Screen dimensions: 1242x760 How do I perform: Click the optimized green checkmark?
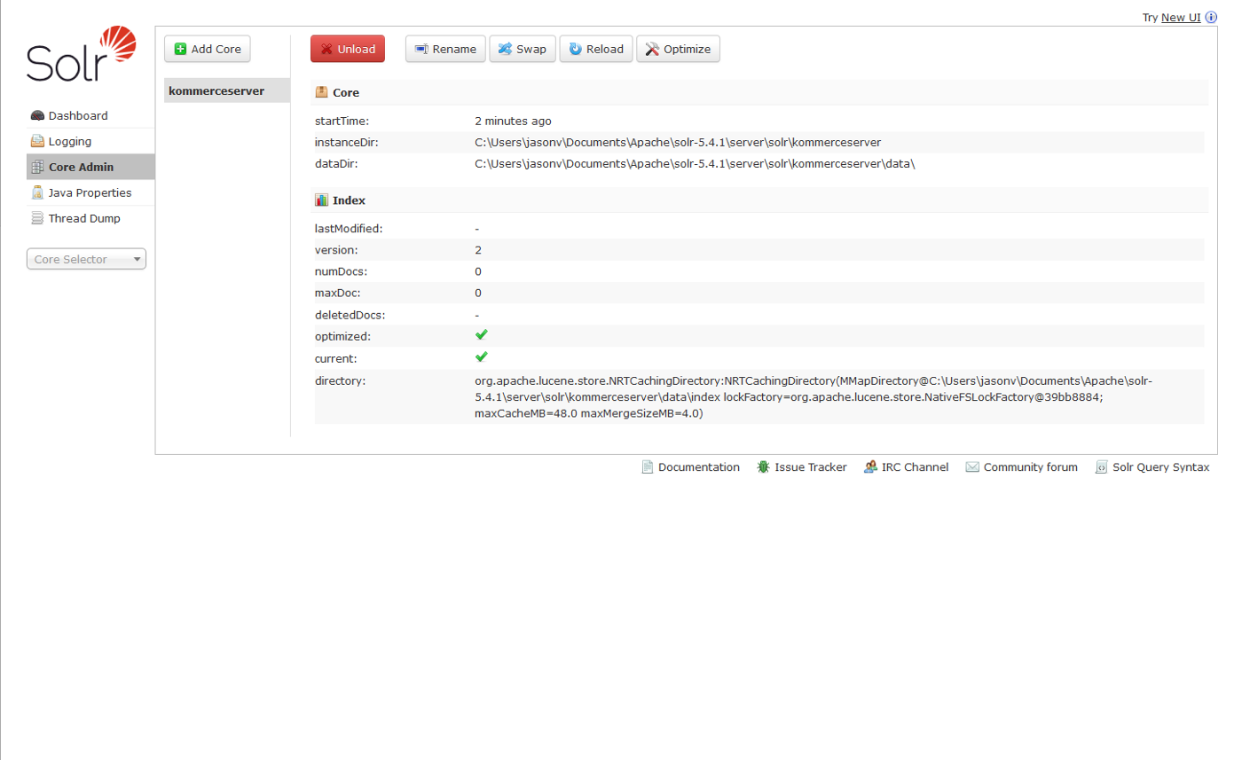pos(482,335)
